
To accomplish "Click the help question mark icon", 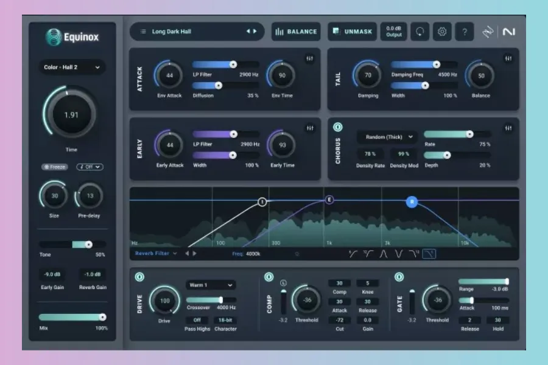I will tap(464, 32).
